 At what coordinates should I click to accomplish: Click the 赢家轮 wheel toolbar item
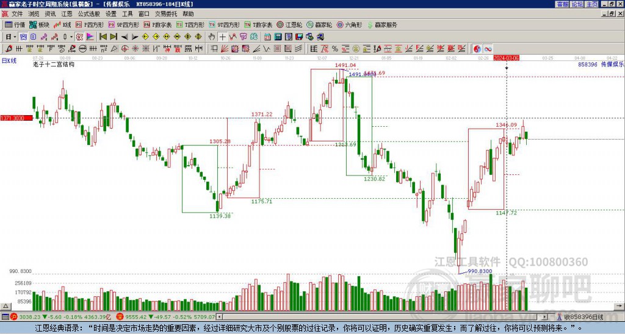pyautogui.click(x=319, y=24)
